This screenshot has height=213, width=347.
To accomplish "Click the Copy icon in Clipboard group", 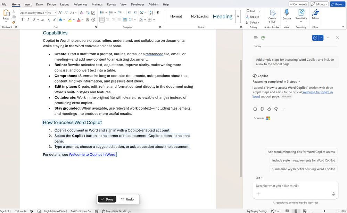I will [x=14, y=17].
